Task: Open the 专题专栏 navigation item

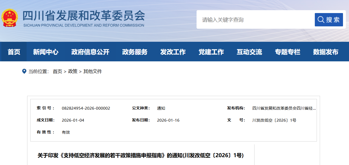Action: click(287, 52)
